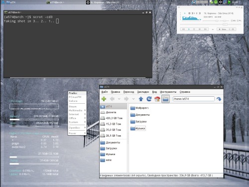Expand the Power submenu

77,133
